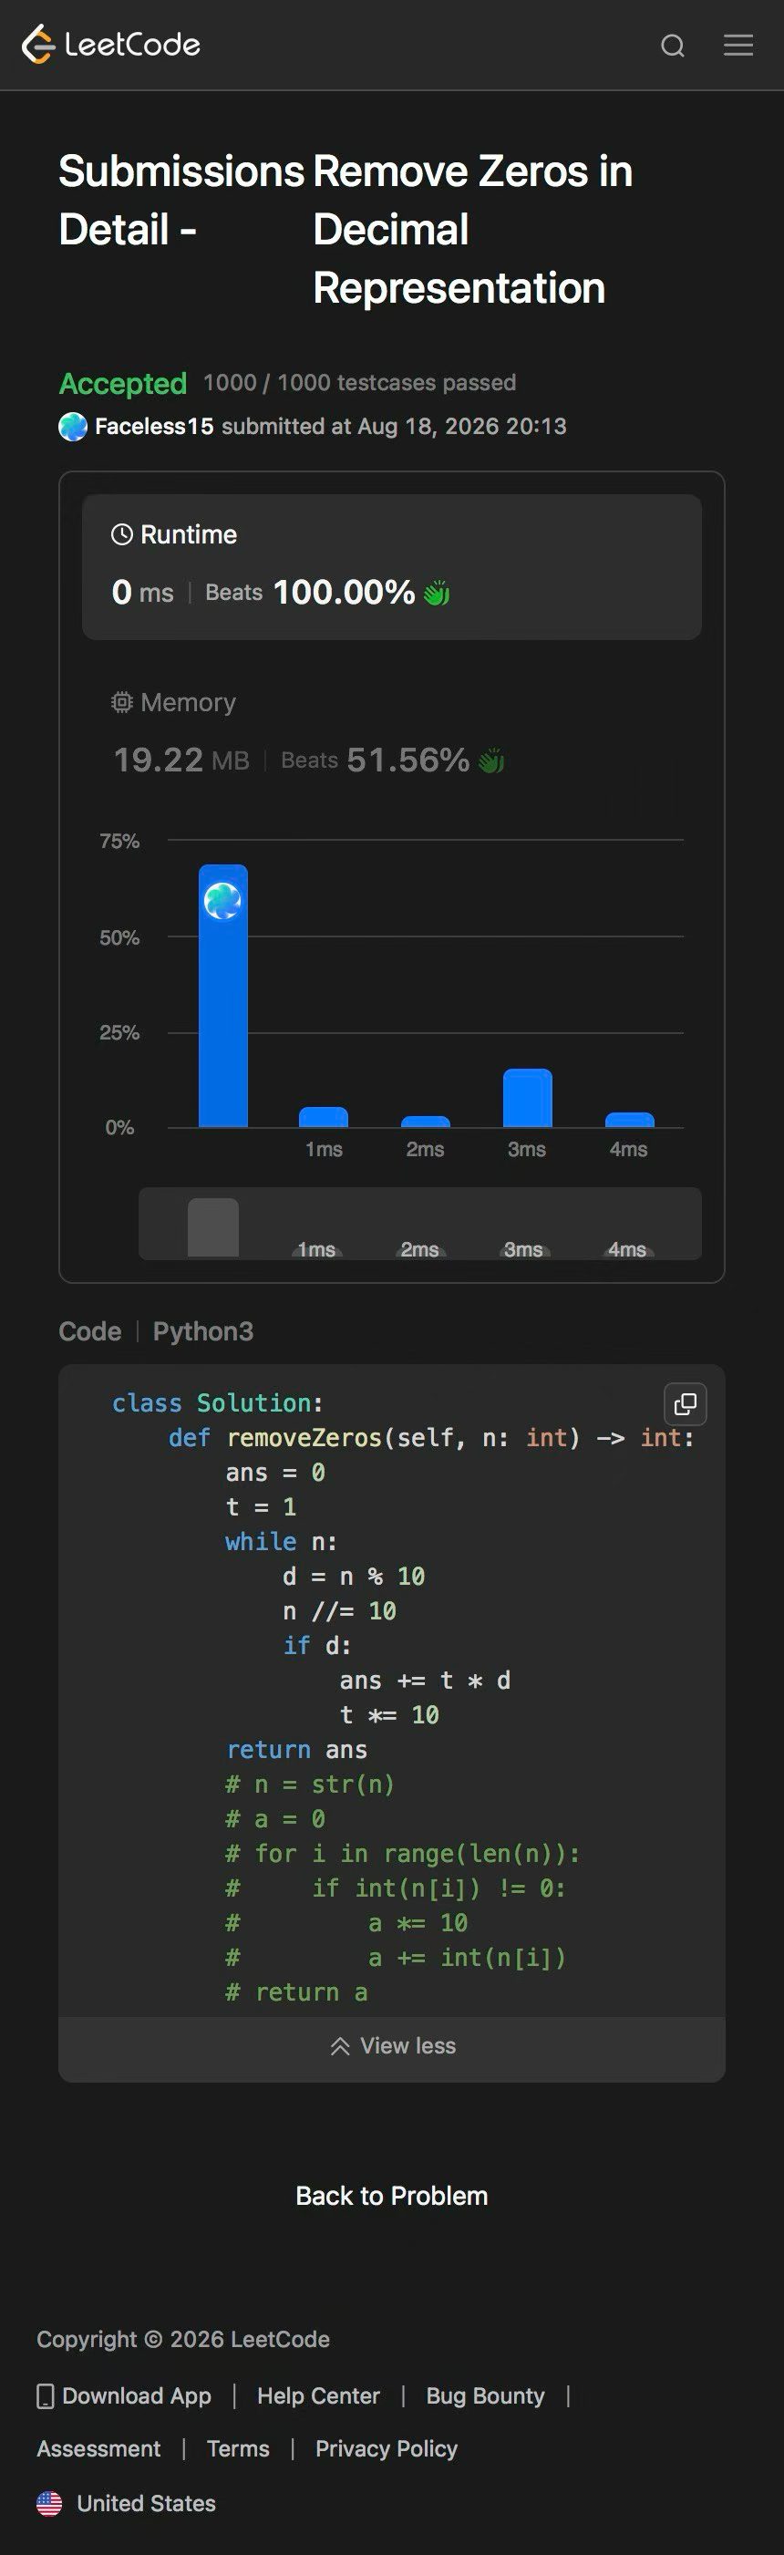Open Remove Zeros in Decimal Representation problem

(x=473, y=229)
